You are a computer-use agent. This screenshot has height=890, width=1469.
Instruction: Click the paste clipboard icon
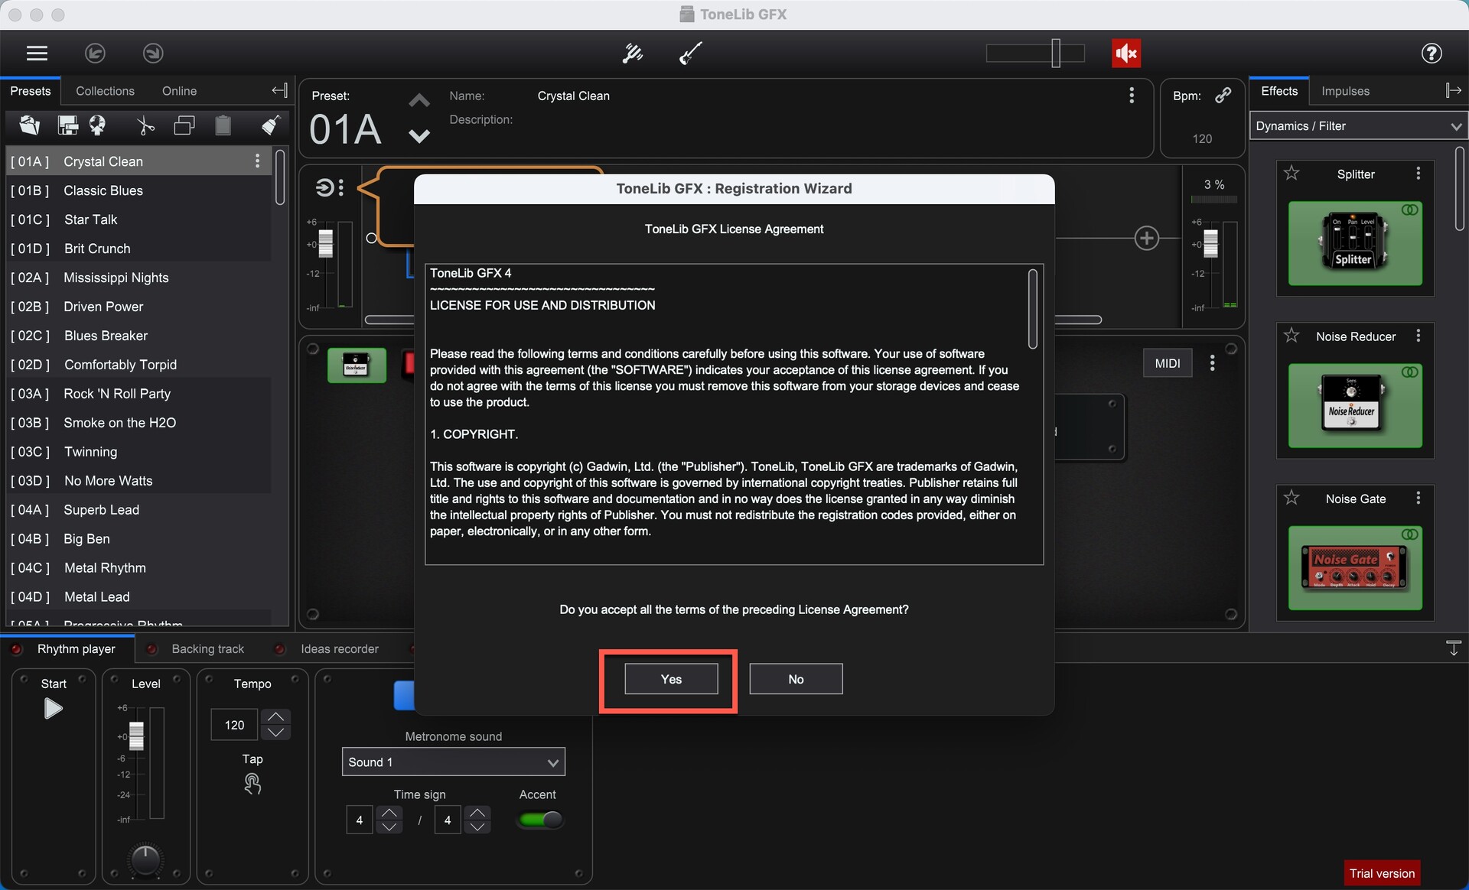tap(223, 125)
